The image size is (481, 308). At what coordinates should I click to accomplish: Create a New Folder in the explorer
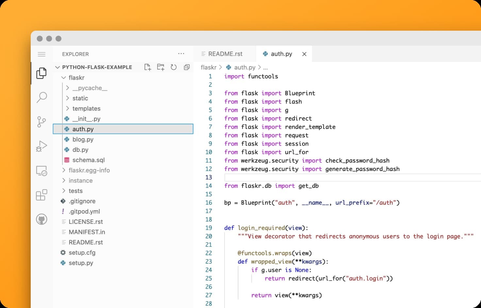tap(160, 67)
